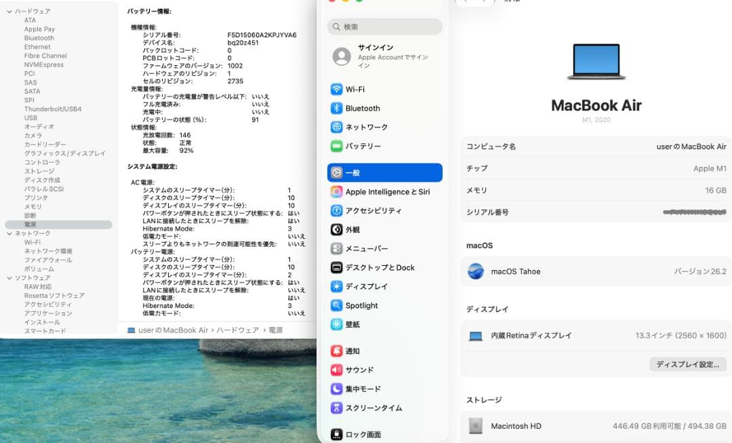
Task: Click the 検索 search field
Action: (384, 26)
